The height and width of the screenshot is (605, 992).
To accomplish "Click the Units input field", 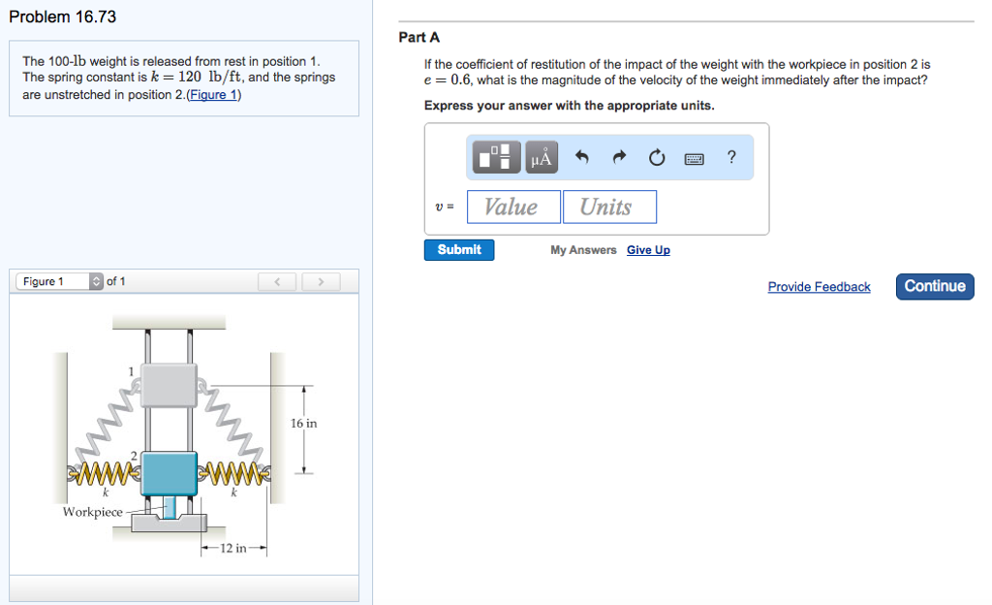I will [609, 207].
